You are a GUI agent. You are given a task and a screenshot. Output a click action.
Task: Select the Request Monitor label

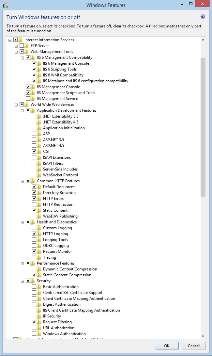tap(57, 251)
